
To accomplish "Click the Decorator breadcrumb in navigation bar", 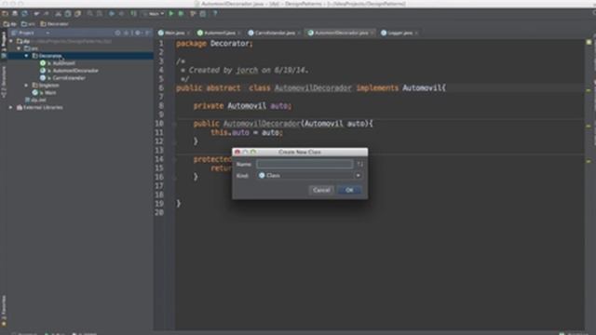I will coord(54,24).
